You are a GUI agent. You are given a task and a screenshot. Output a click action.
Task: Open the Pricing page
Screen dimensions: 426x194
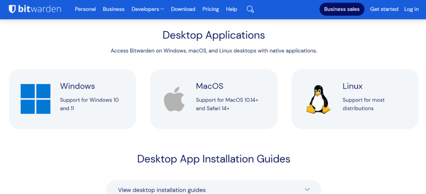(211, 9)
